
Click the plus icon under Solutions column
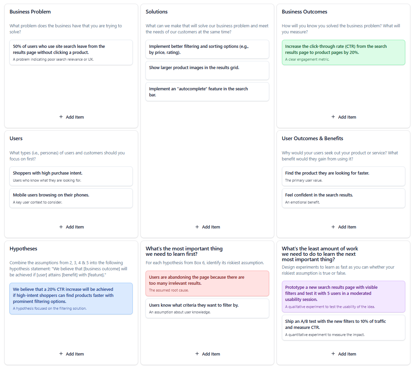point(197,227)
